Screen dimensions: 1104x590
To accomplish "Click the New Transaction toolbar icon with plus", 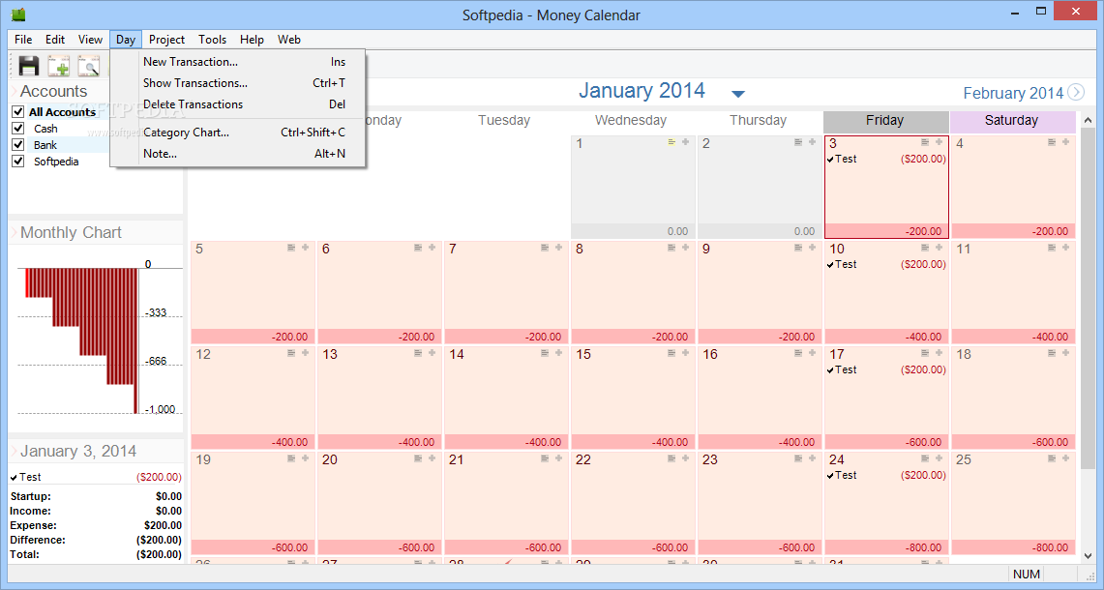I will [x=58, y=66].
